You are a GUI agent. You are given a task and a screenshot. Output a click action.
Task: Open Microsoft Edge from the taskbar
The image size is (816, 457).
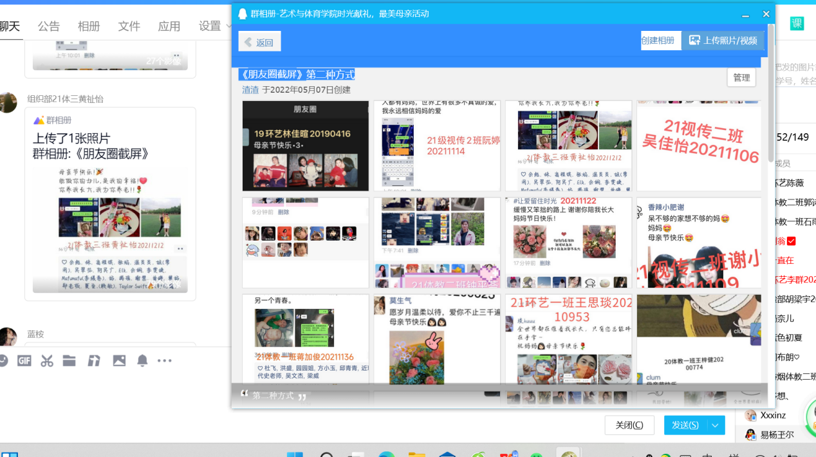pos(386,454)
